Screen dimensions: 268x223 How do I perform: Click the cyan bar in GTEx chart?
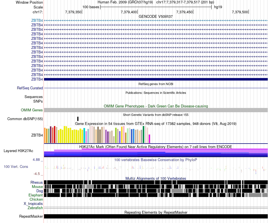(x=84, y=135)
